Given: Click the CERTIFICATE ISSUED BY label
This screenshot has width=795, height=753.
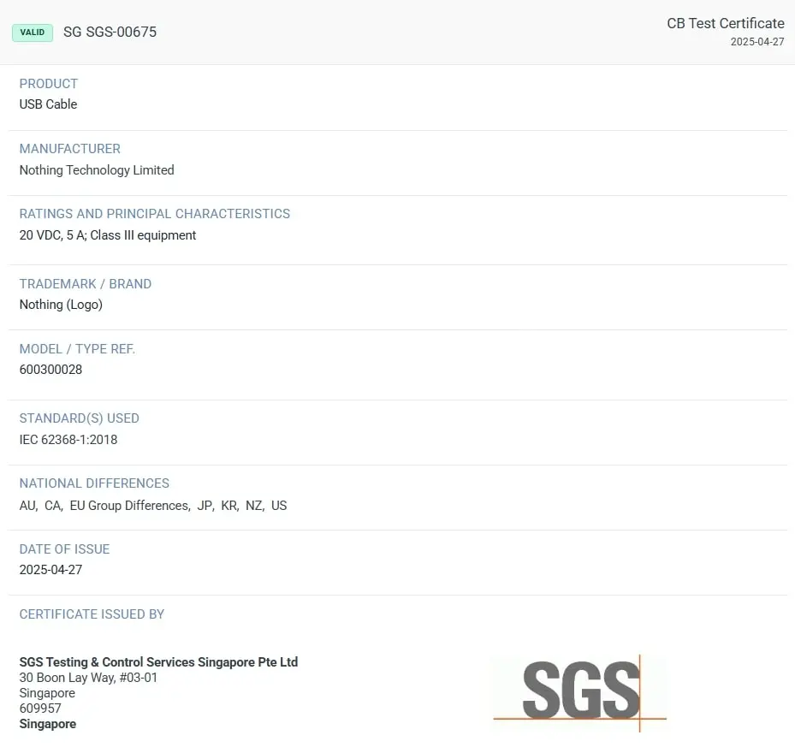Looking at the screenshot, I should (x=92, y=614).
